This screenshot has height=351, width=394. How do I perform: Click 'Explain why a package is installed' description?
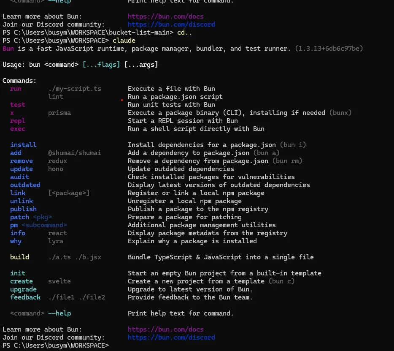coord(192,241)
